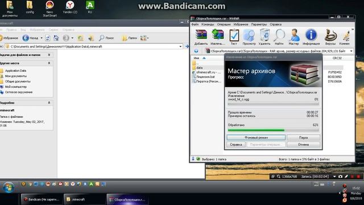Image resolution: width=364 pixels, height=205 pixels.
Task: Open the Операции menu in WinRAR
Action: 224,24
